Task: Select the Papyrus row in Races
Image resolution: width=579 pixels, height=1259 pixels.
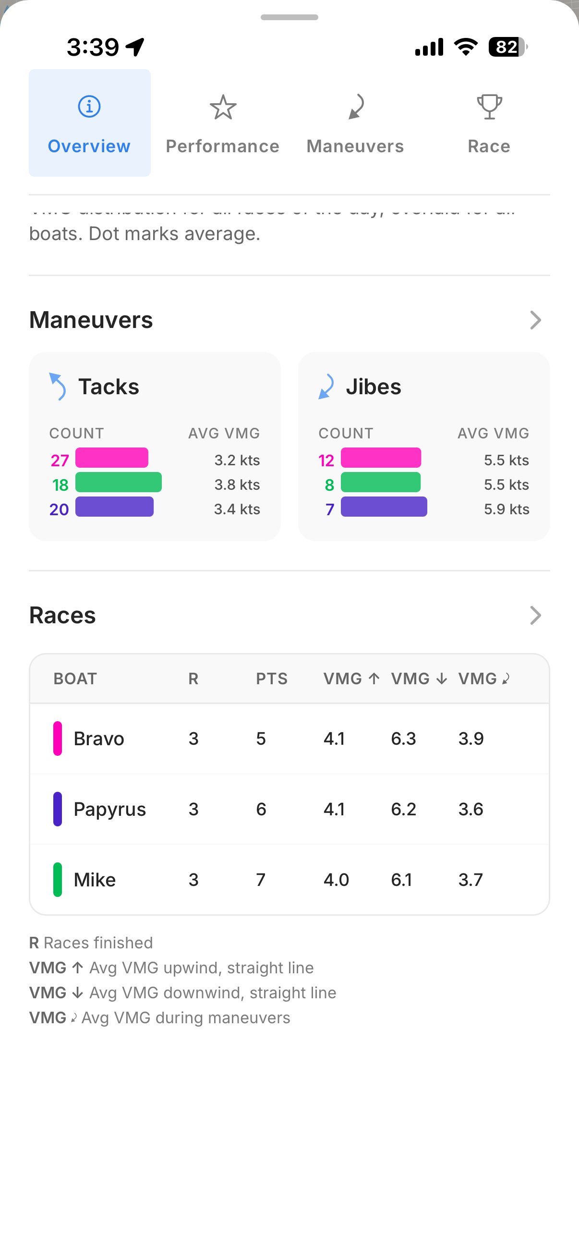Action: [x=290, y=809]
